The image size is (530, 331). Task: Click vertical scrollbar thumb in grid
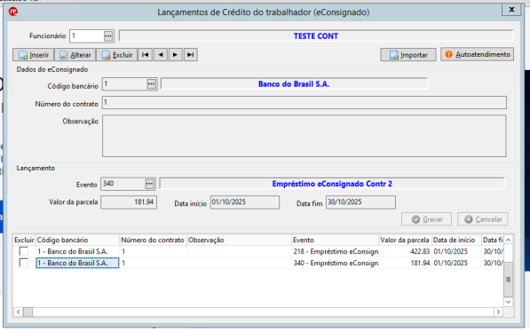click(x=508, y=279)
